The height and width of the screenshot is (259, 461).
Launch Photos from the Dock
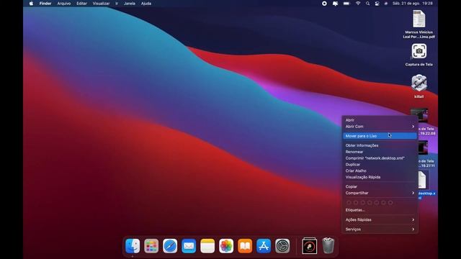[226, 246]
